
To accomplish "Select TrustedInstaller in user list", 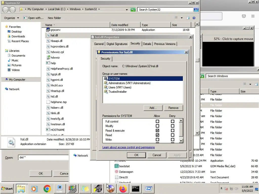I will 117,91.
